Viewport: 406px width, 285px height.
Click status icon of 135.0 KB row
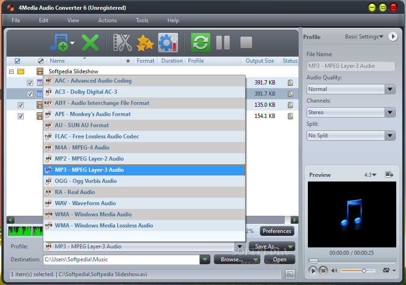point(291,105)
